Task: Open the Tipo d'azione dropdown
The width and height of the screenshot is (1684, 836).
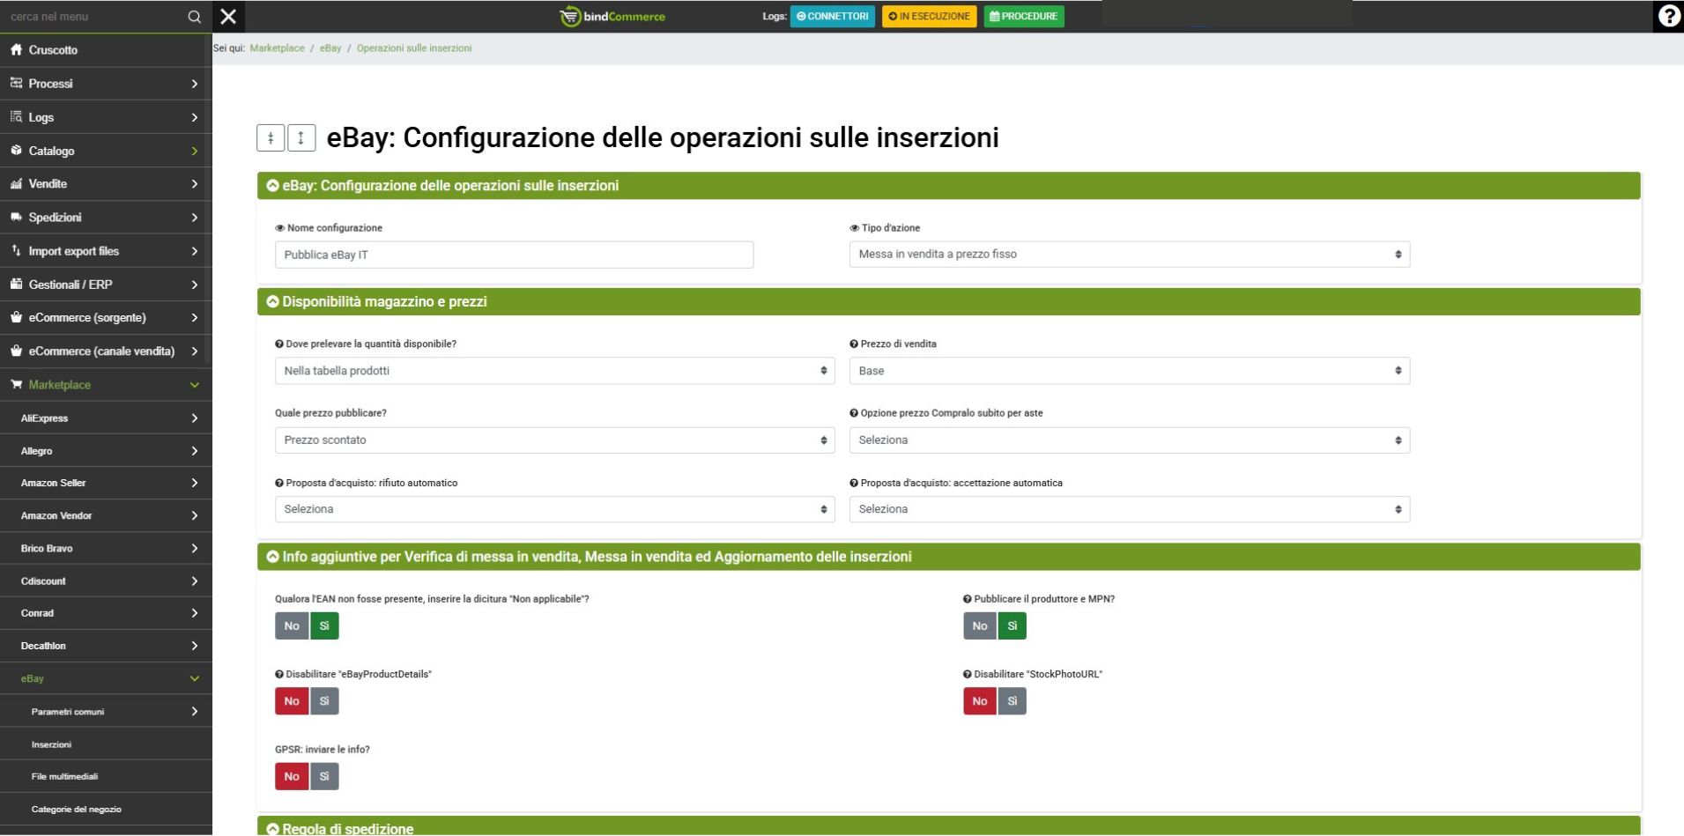Action: click(x=1129, y=255)
